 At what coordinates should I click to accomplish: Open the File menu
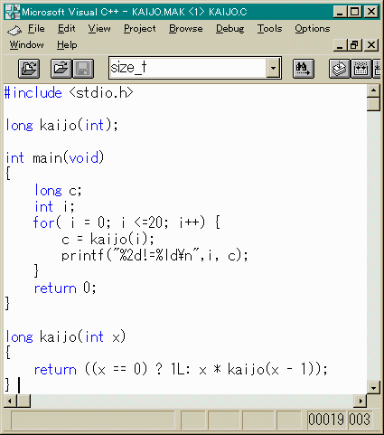pyautogui.click(x=36, y=29)
